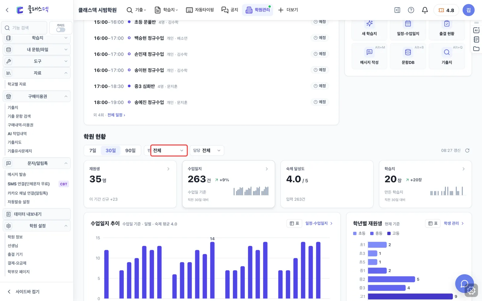482x301 pixels.
Task: Switch 학년별 재원생 to 표 view
Action: (433, 223)
